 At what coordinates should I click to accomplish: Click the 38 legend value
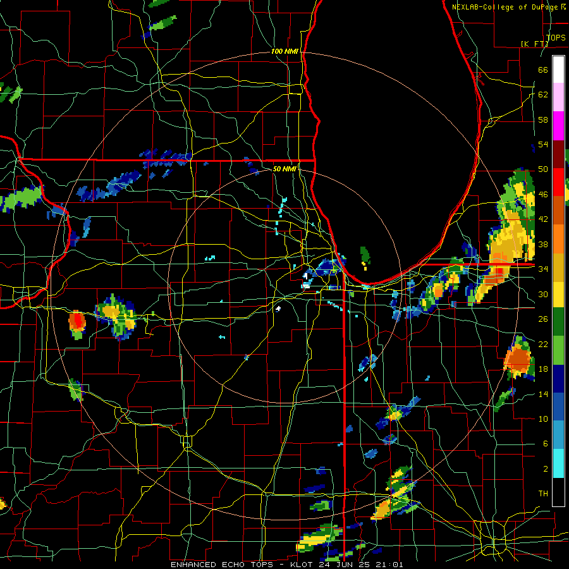(543, 244)
